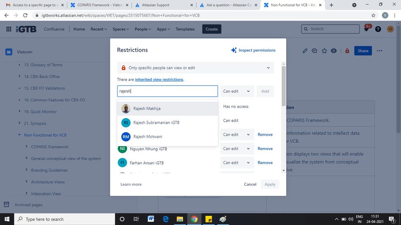Open the inline comment icon
401x225 pixels.
314,51
